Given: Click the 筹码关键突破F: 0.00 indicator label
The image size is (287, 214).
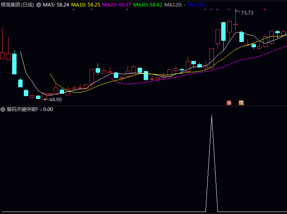Looking at the screenshot, I should pos(29,109).
